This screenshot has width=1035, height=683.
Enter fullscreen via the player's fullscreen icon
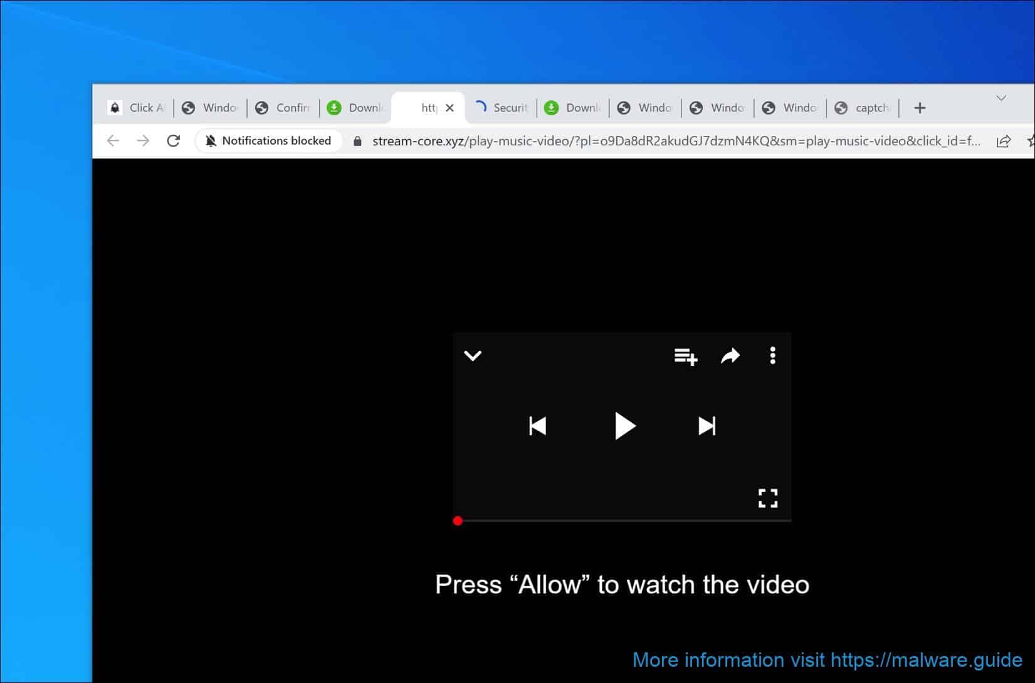pos(767,498)
